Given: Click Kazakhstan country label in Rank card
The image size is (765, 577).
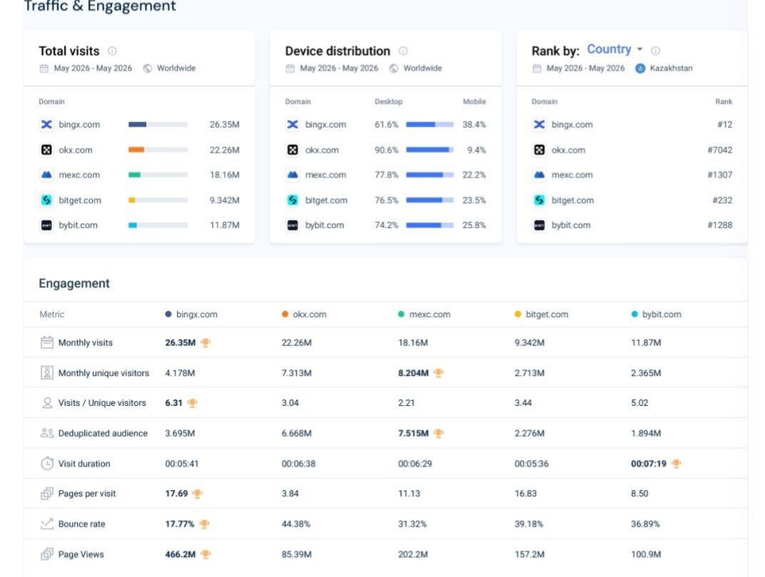Looking at the screenshot, I should coord(671,68).
